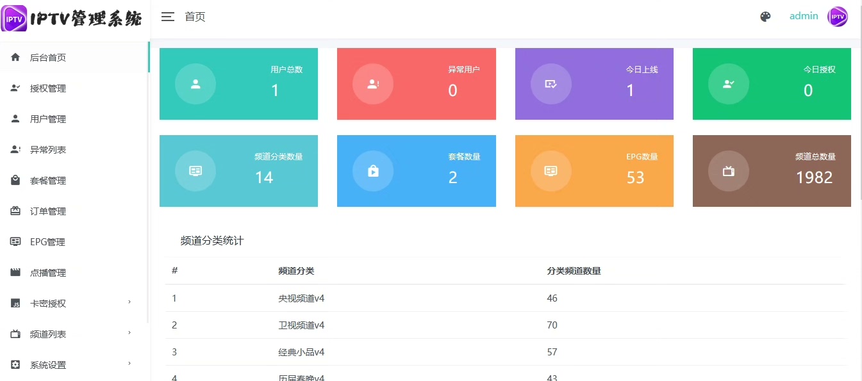
Task: Expand the 系统设置 submenu chevron
Action: [x=129, y=364]
